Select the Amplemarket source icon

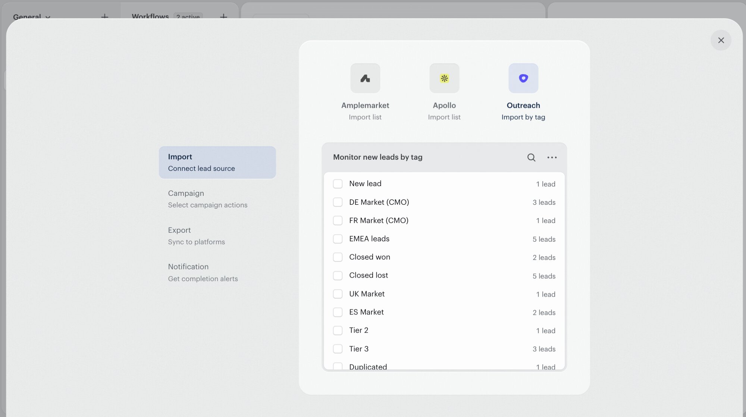[365, 78]
